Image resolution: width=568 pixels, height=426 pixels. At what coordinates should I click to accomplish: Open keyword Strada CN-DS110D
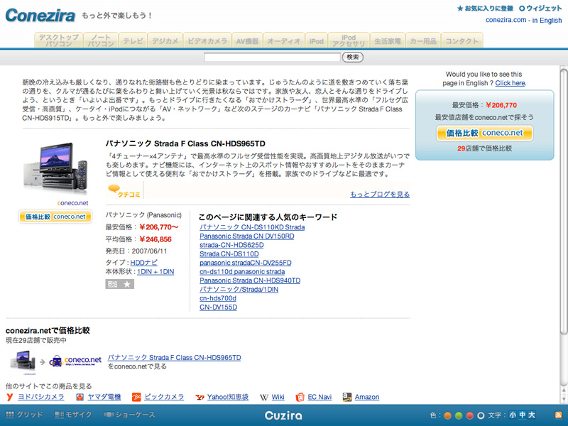(x=229, y=254)
